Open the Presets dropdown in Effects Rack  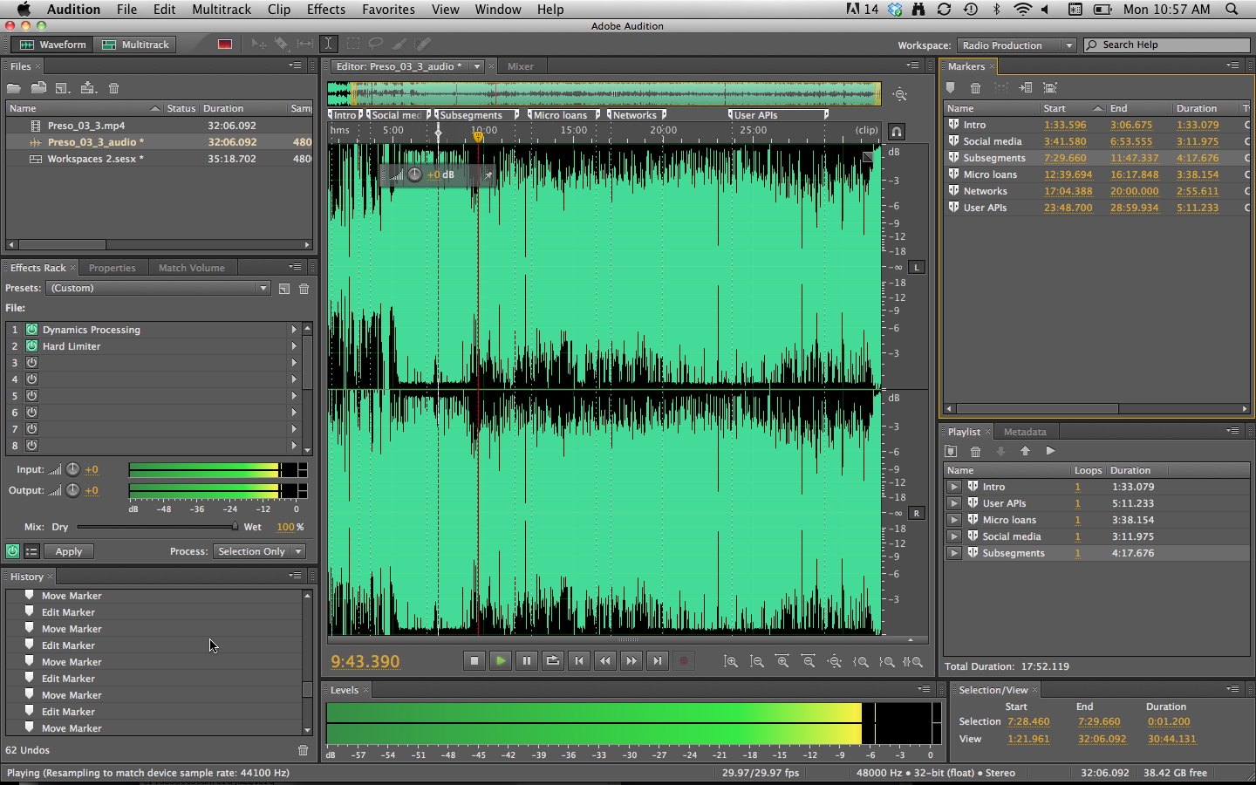click(x=262, y=288)
